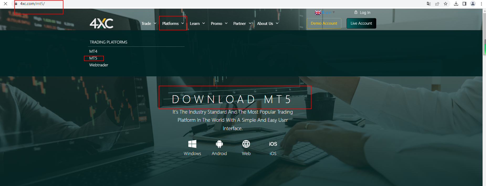Expand the Trade menu chevron
This screenshot has width=486, height=186.
155,23
